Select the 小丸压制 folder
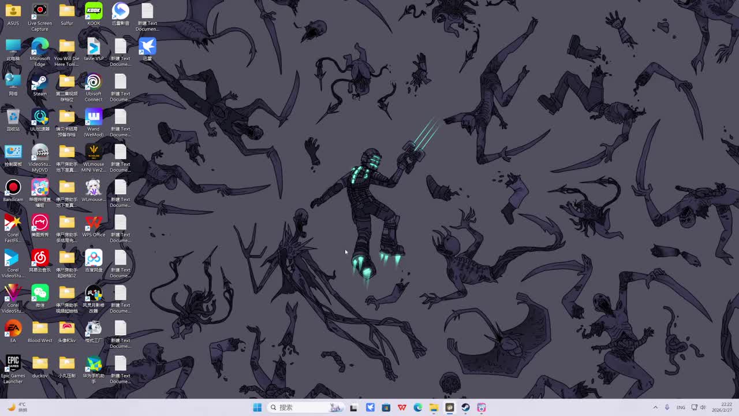 pyautogui.click(x=67, y=367)
